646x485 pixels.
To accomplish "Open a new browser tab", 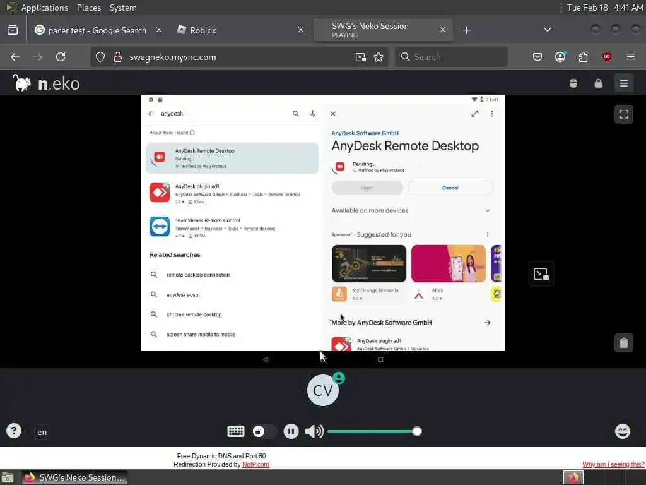I will click(466, 30).
